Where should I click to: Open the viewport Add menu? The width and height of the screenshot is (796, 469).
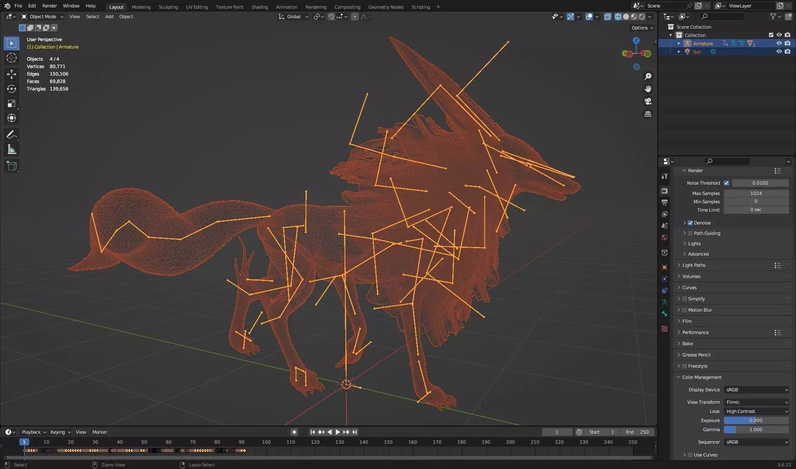tap(109, 17)
